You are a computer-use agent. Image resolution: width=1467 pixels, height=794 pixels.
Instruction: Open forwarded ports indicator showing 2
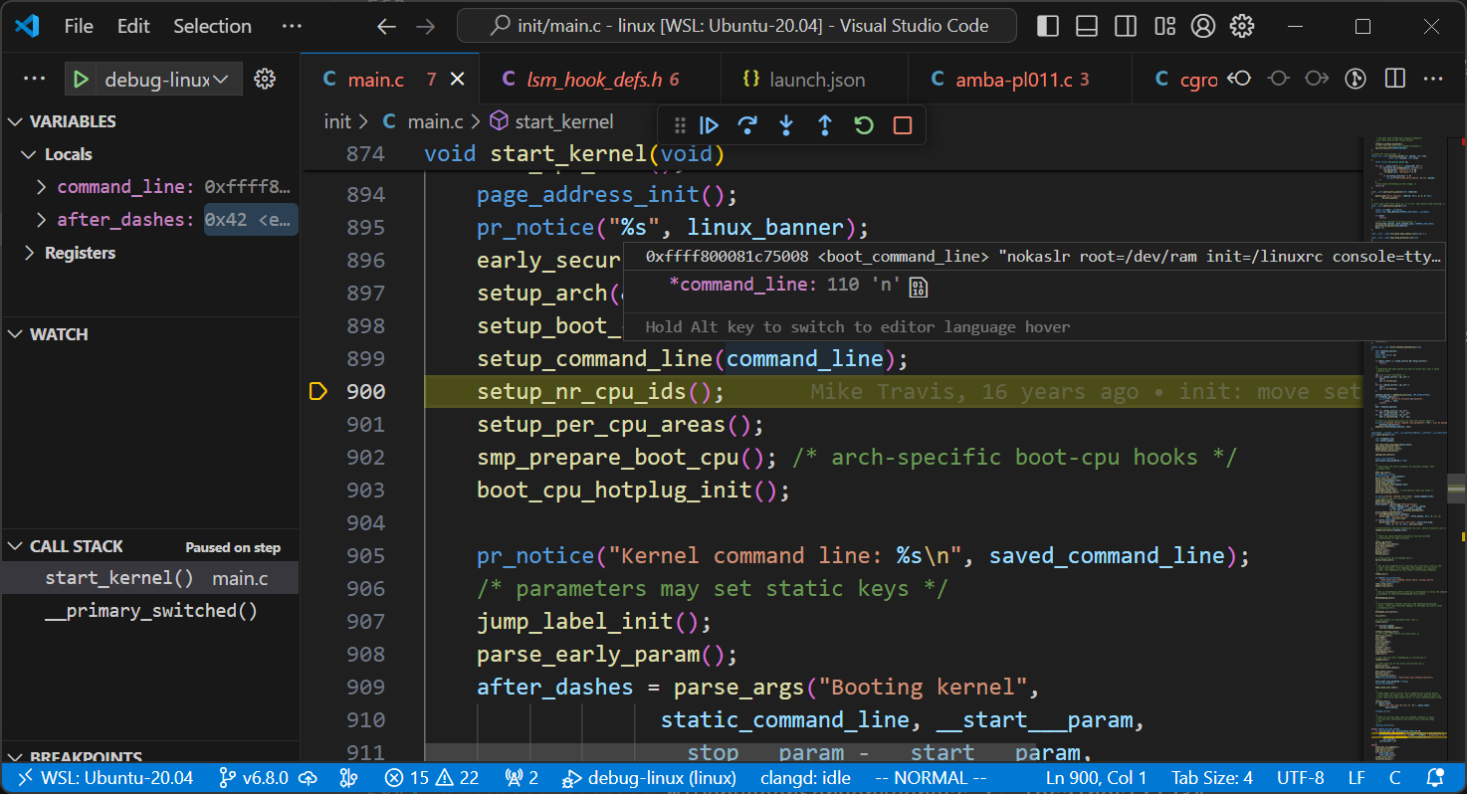click(522, 778)
